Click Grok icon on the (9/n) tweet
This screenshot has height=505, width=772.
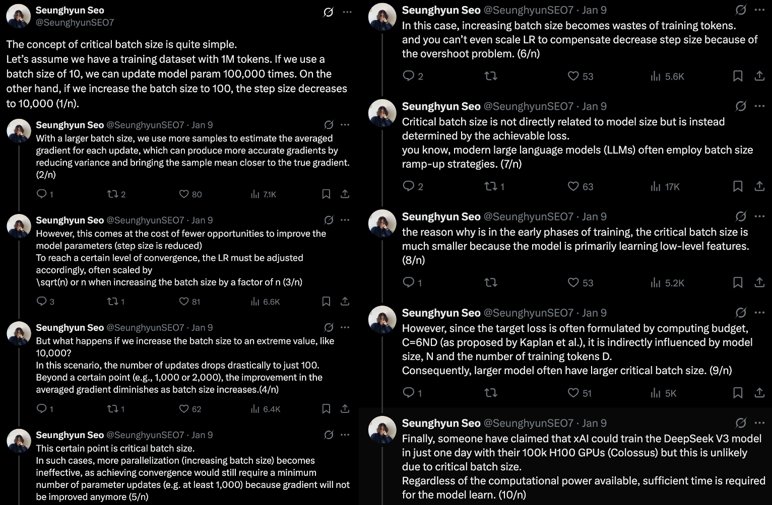coord(741,312)
